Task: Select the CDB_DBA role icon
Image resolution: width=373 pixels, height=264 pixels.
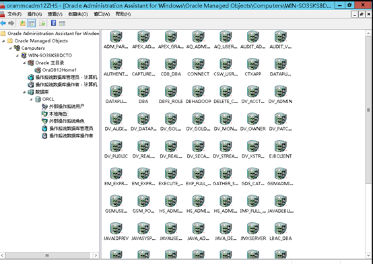Action: (x=171, y=64)
